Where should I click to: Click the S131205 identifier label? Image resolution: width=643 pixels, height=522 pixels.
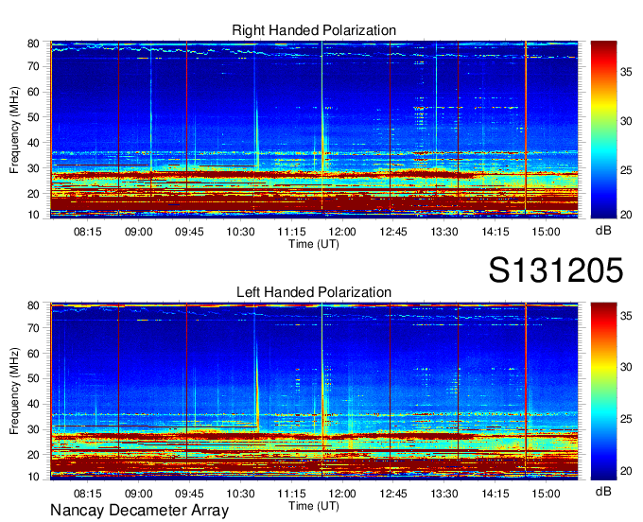pos(556,270)
